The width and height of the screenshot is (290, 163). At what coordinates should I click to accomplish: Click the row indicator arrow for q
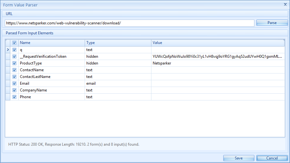click(8, 50)
